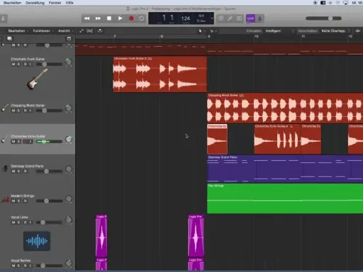Click the screen recording menu bar icon
This screenshot has height=272, width=363.
click(315, 3)
